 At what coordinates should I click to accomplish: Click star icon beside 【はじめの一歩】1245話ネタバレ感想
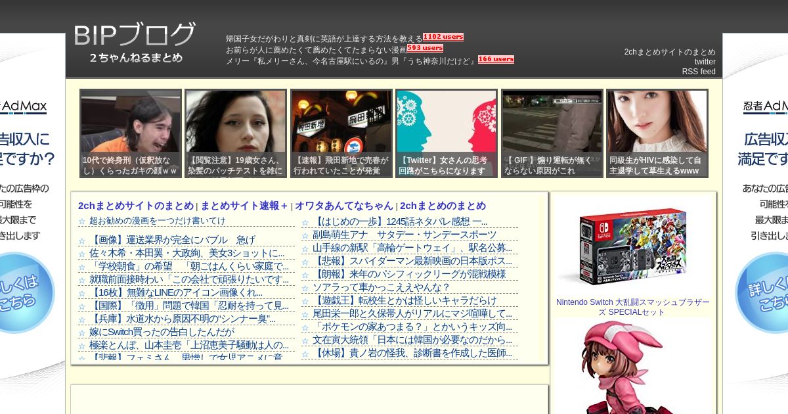click(305, 222)
